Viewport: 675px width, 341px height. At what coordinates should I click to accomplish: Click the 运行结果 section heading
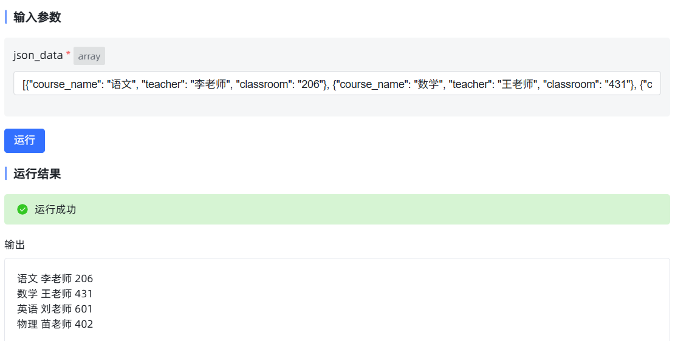pos(37,174)
